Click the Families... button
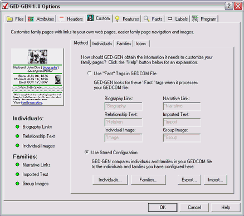 (148, 180)
